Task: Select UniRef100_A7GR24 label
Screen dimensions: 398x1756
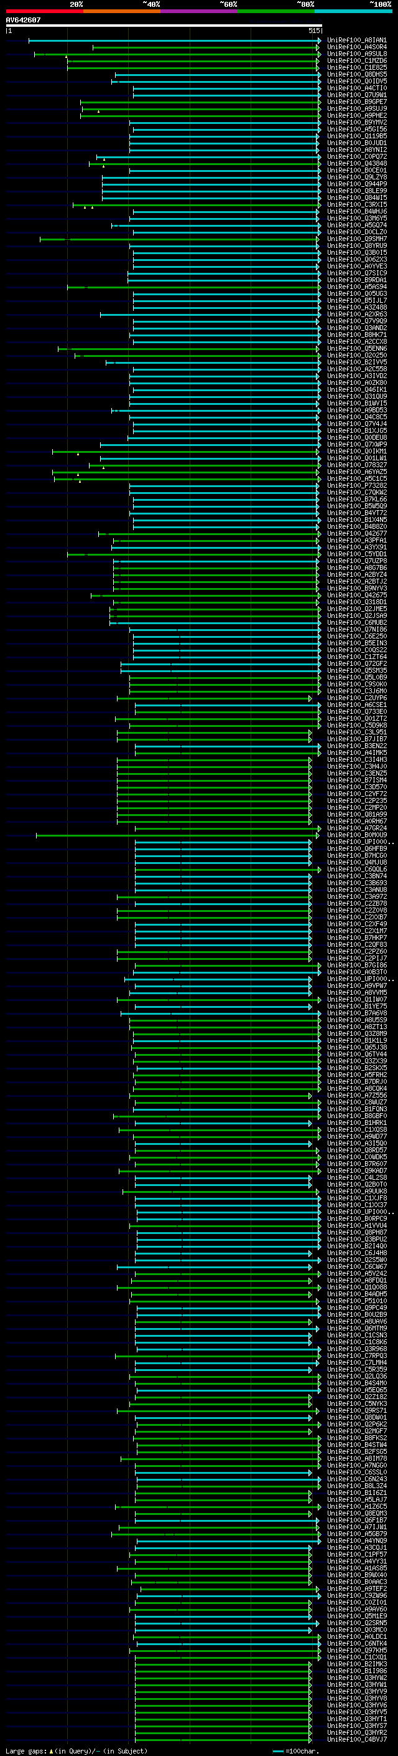Action: [356, 828]
